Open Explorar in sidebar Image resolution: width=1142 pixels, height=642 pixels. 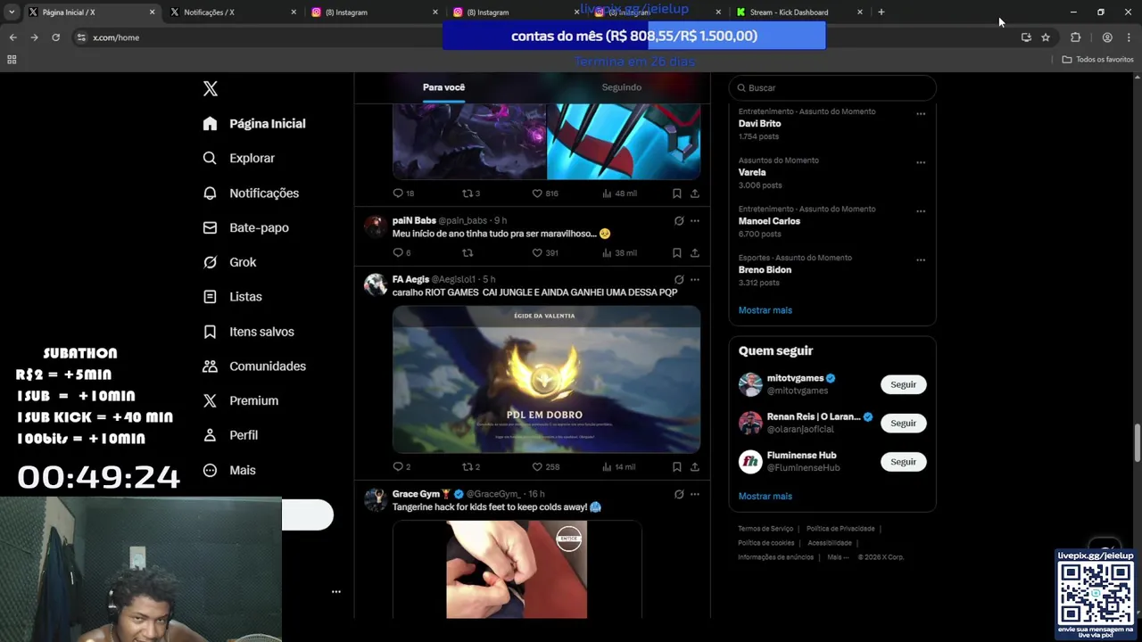click(238, 158)
